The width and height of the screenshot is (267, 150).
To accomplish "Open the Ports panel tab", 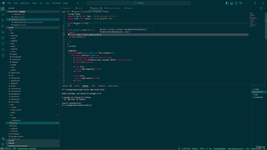I will coord(93,86).
